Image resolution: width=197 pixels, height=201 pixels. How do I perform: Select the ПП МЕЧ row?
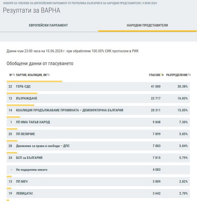98,182
